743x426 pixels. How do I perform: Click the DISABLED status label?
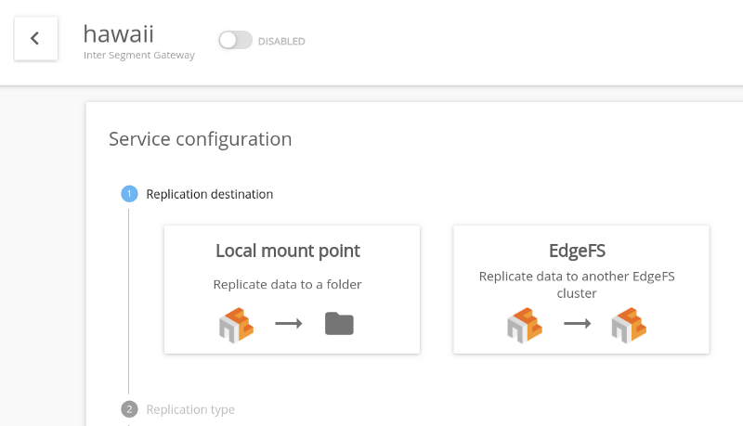coord(281,41)
